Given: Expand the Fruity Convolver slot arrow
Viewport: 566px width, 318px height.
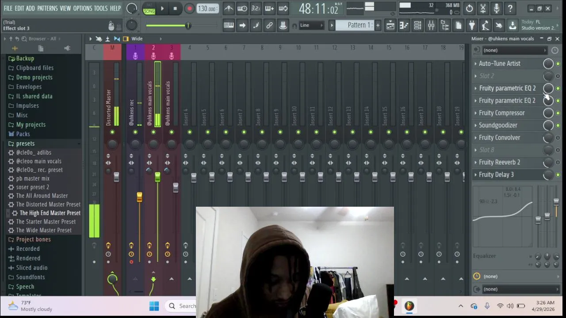Looking at the screenshot, I should tap(476, 138).
